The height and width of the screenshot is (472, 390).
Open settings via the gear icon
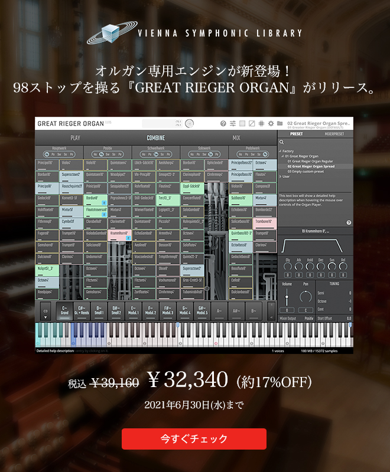click(x=271, y=123)
